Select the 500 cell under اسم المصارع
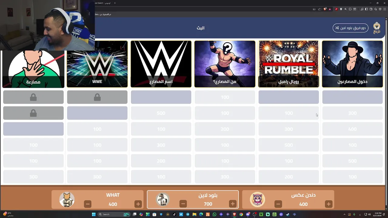This screenshot has height=218, width=388. [161, 113]
